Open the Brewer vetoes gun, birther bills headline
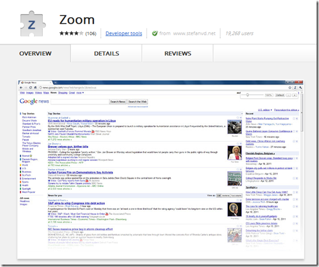This screenshot has width=319, height=267. tap(68, 147)
